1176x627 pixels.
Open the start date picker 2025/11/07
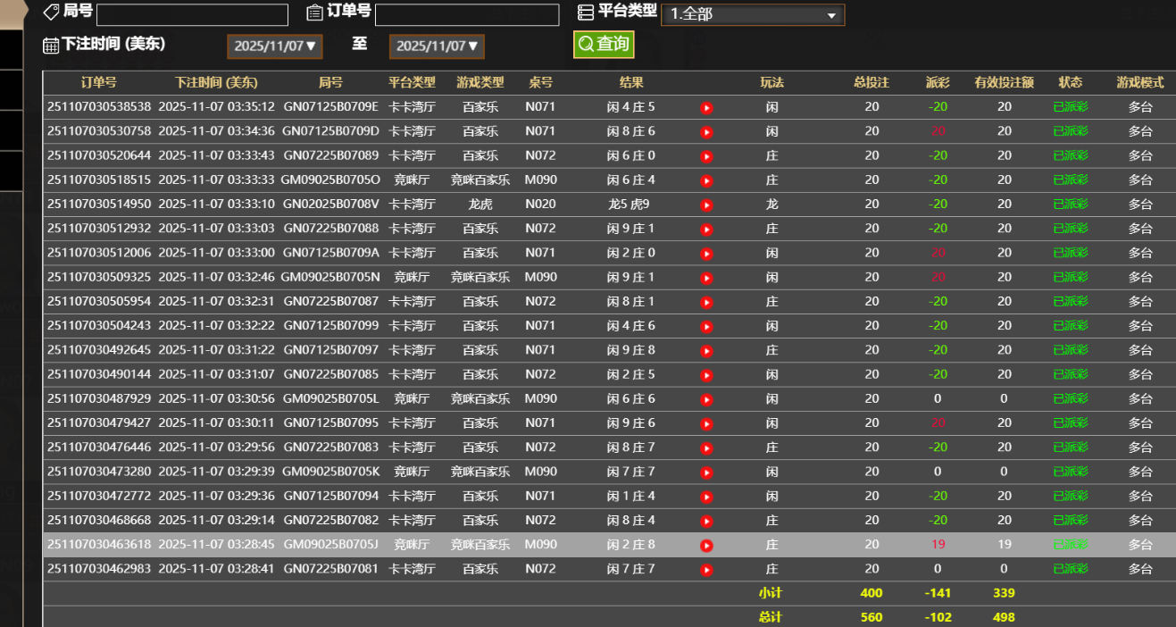click(274, 46)
